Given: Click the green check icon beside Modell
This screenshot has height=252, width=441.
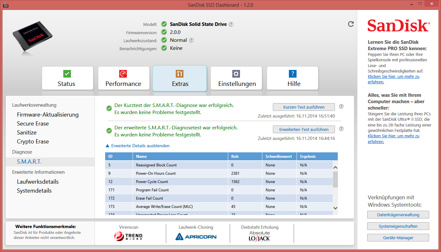Looking at the screenshot, I should pyautogui.click(x=164, y=24).
